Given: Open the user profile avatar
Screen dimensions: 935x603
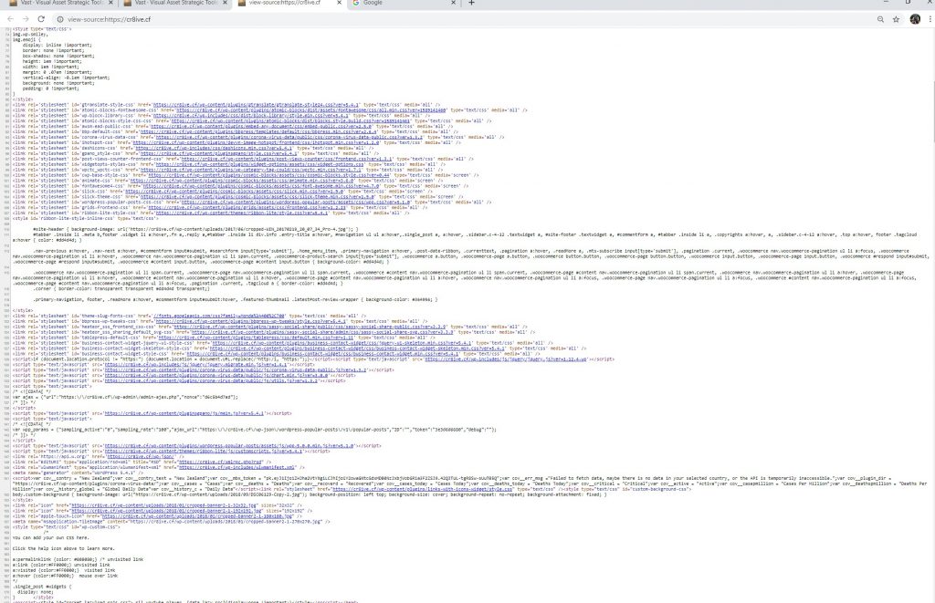Looking at the screenshot, I should (x=915, y=18).
